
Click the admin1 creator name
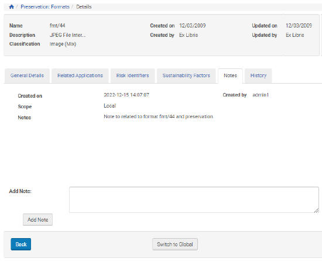tap(261, 95)
